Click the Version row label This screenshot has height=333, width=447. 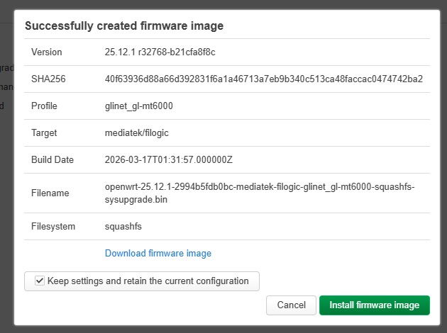pos(46,52)
